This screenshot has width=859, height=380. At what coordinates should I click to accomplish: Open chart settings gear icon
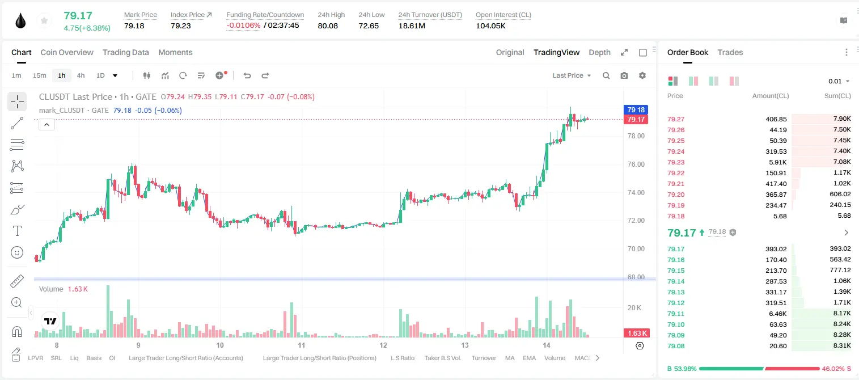(x=642, y=75)
